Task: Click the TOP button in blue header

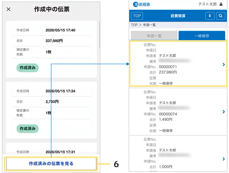Action: coord(137,16)
